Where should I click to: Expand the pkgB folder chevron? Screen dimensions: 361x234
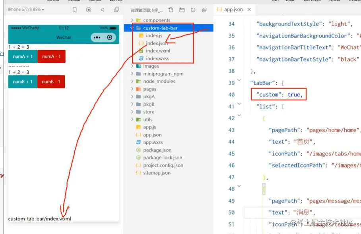point(132,104)
